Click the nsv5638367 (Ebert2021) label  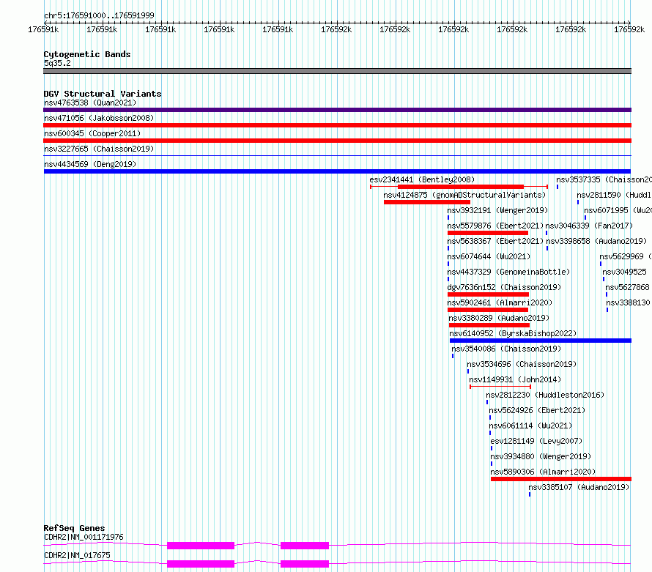(x=495, y=241)
